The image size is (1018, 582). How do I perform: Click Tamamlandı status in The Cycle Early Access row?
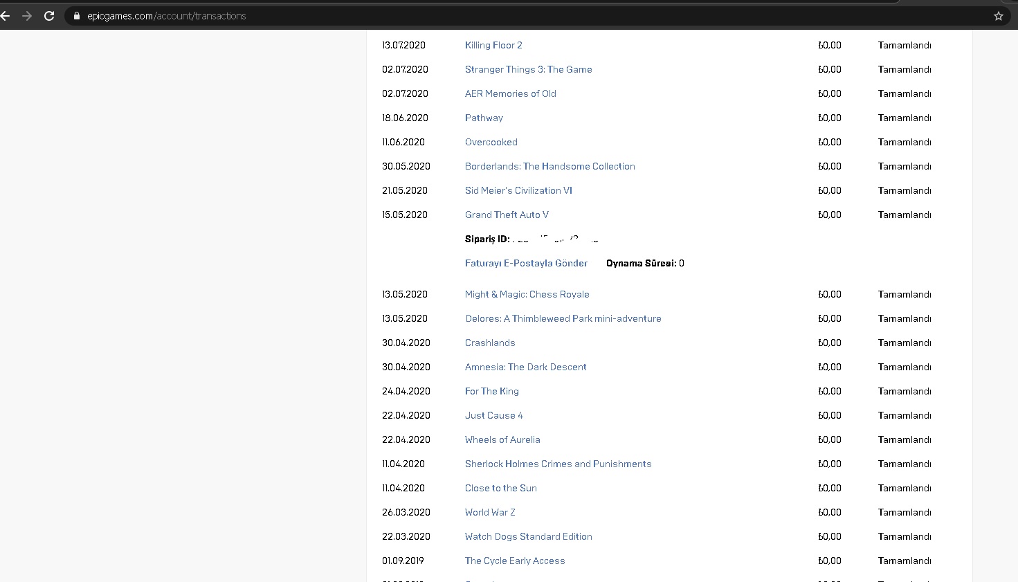[x=905, y=561]
